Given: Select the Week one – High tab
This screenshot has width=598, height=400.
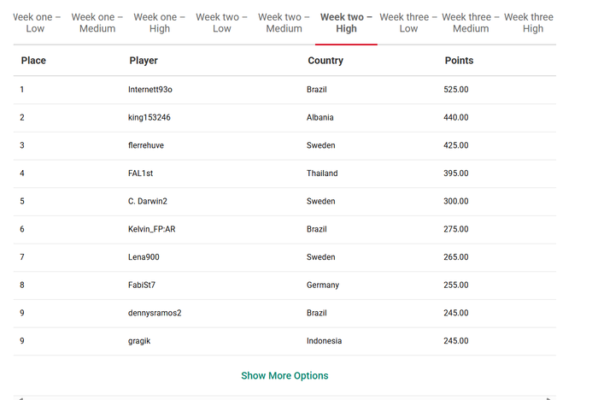Looking at the screenshot, I should coord(160,23).
